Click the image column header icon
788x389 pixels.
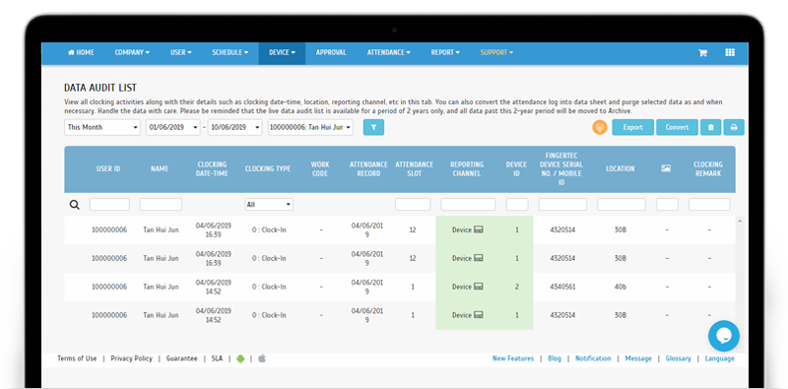pos(666,168)
